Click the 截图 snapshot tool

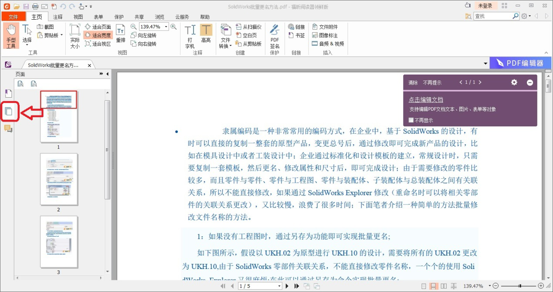coord(45,27)
